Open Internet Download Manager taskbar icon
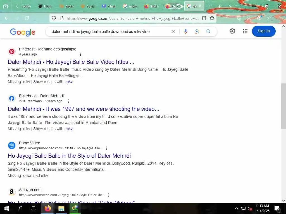This screenshot has height=214, width=286. pyautogui.click(x=75, y=208)
